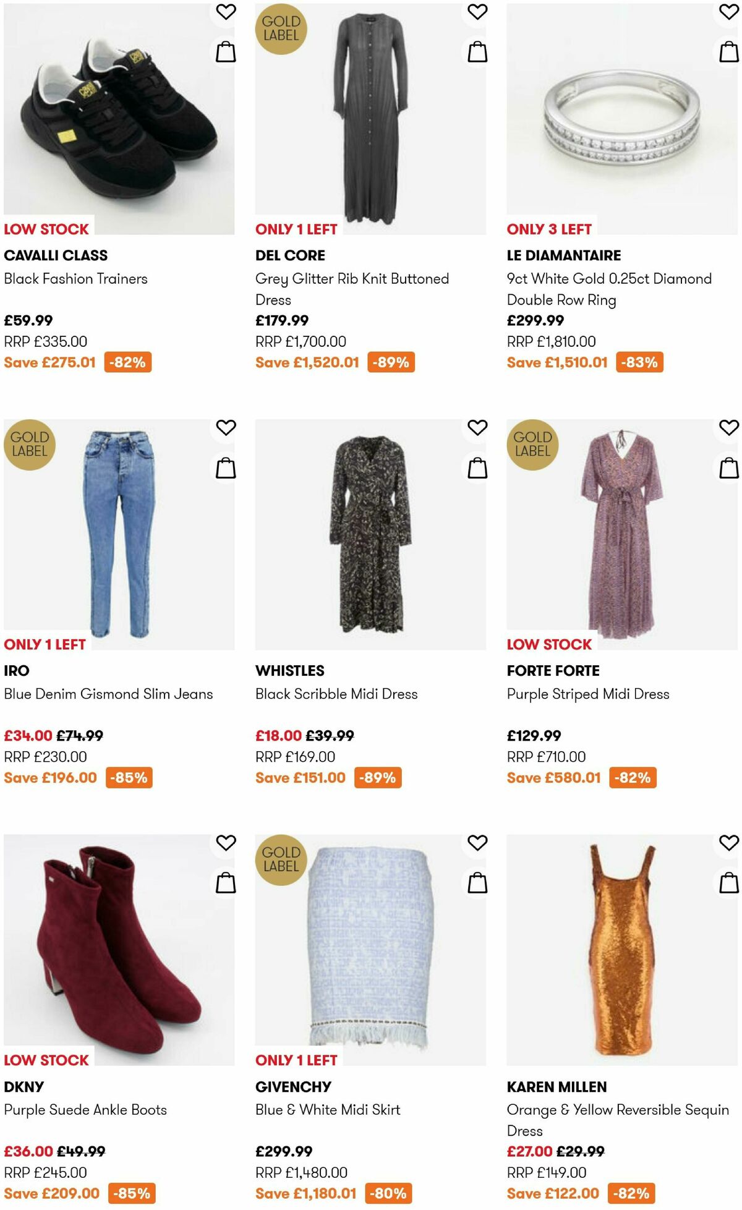This screenshot has width=742, height=1210.
Task: Toggle the heart on the DKNY ankle boots
Action: coord(226,842)
